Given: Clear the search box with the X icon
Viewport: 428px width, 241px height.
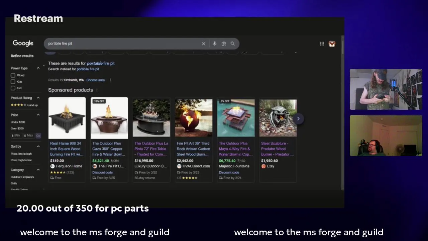Looking at the screenshot, I should [203, 44].
